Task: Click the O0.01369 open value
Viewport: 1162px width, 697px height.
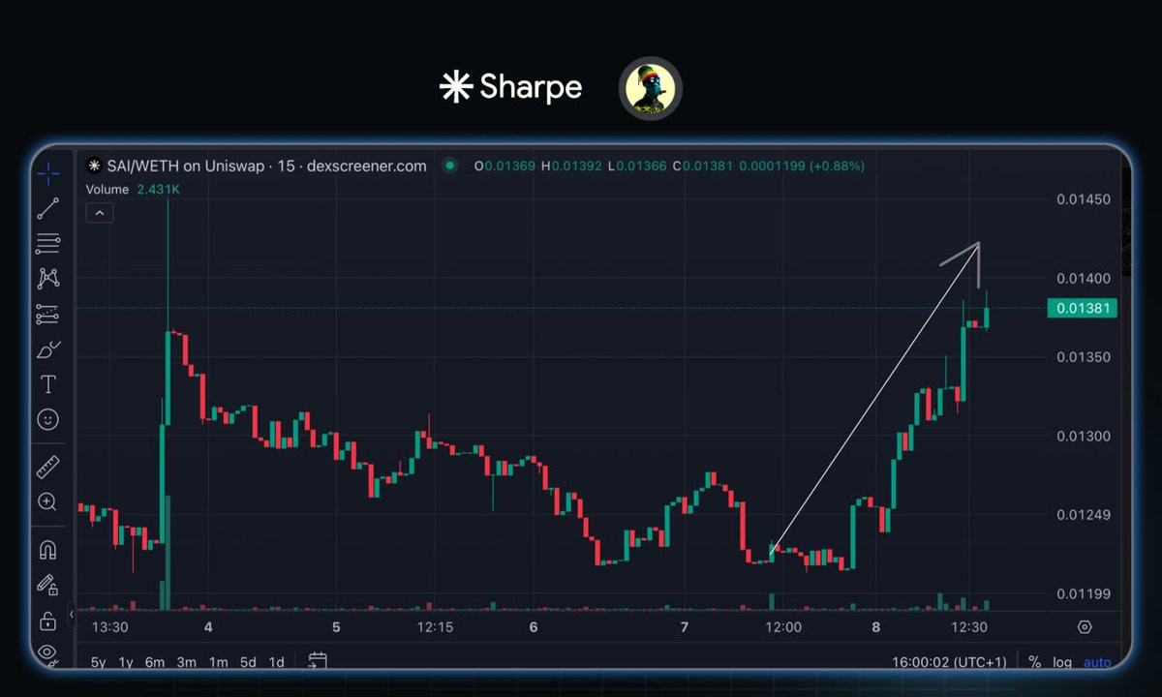Action: [505, 166]
